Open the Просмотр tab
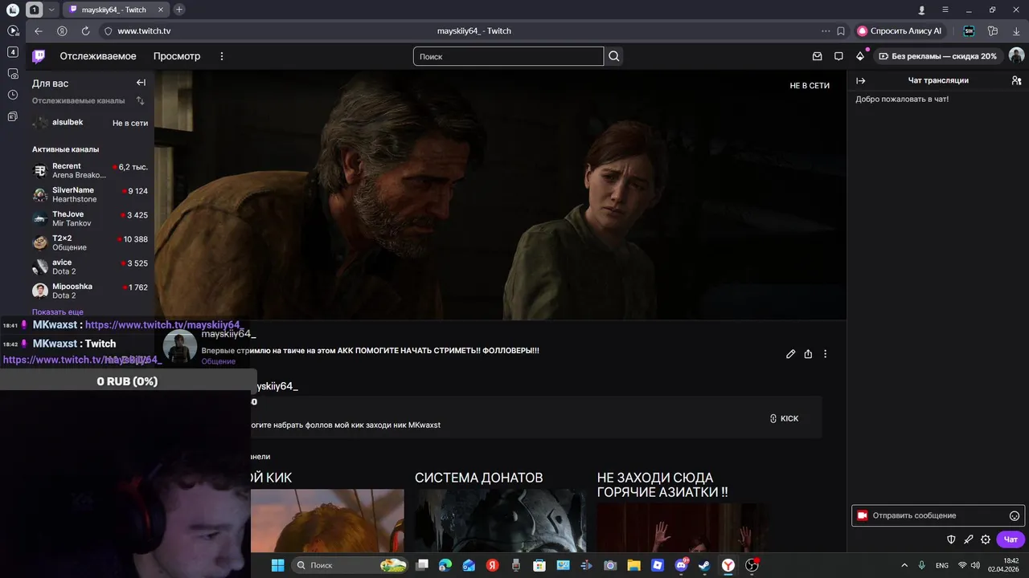This screenshot has width=1029, height=578. coord(177,56)
